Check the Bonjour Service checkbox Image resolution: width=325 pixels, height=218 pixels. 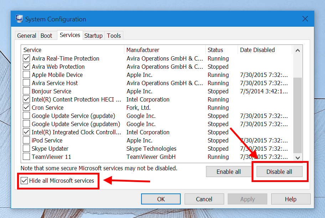click(x=26, y=91)
